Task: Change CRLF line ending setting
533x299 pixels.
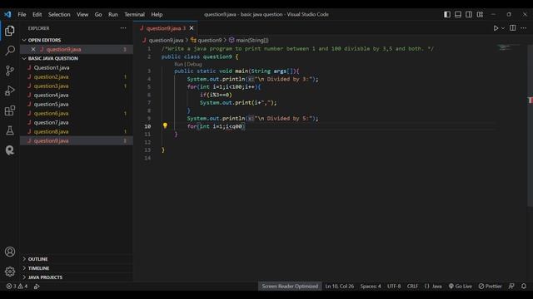Action: click(x=412, y=287)
